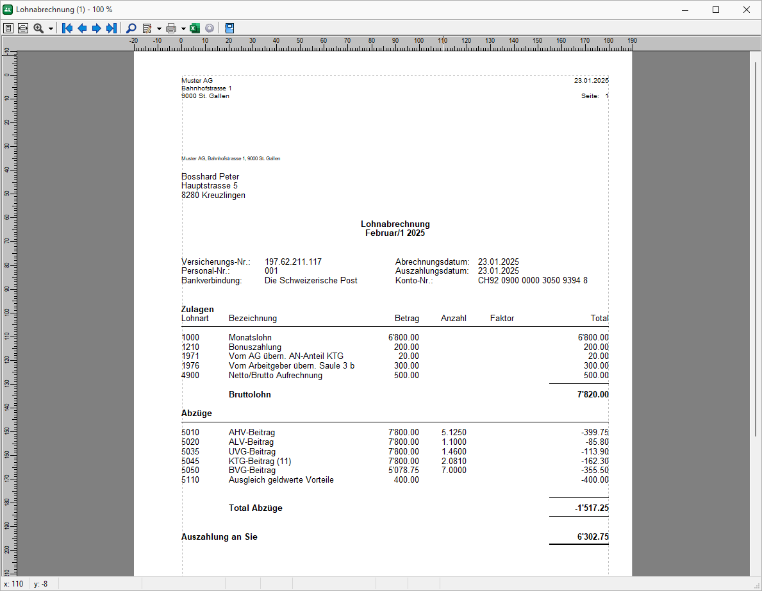
Task: Click the BVG-Beitrag amount 5'078.75
Action: tap(403, 470)
